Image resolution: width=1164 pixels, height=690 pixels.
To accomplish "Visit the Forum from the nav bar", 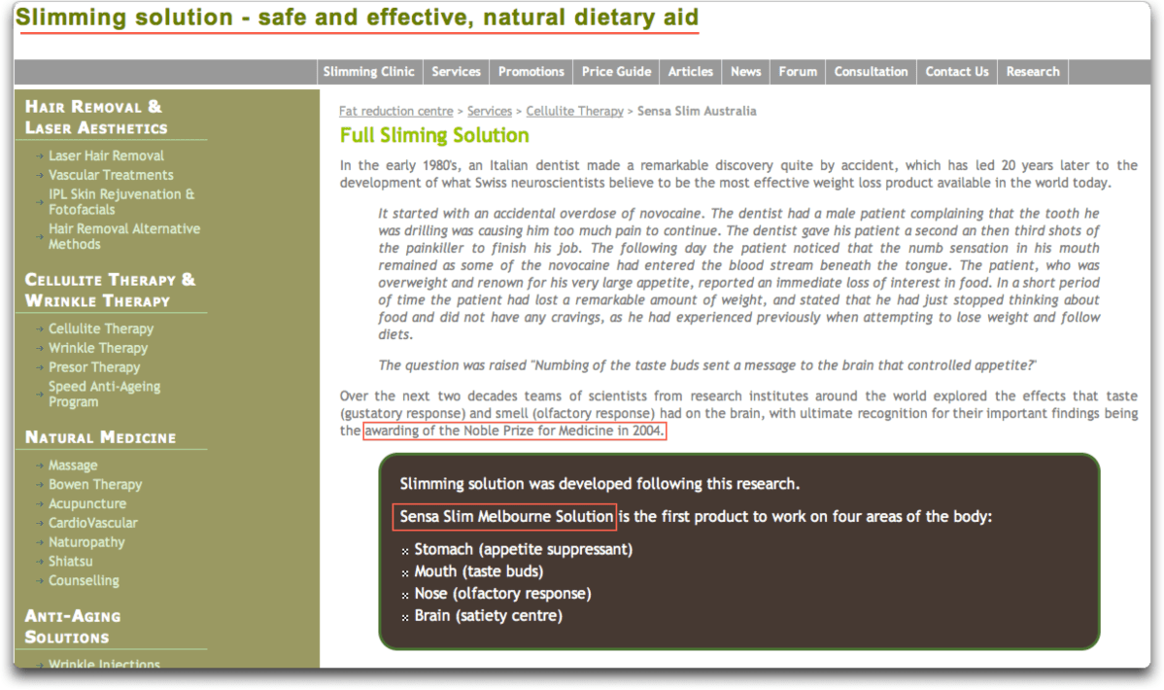I will tap(798, 72).
